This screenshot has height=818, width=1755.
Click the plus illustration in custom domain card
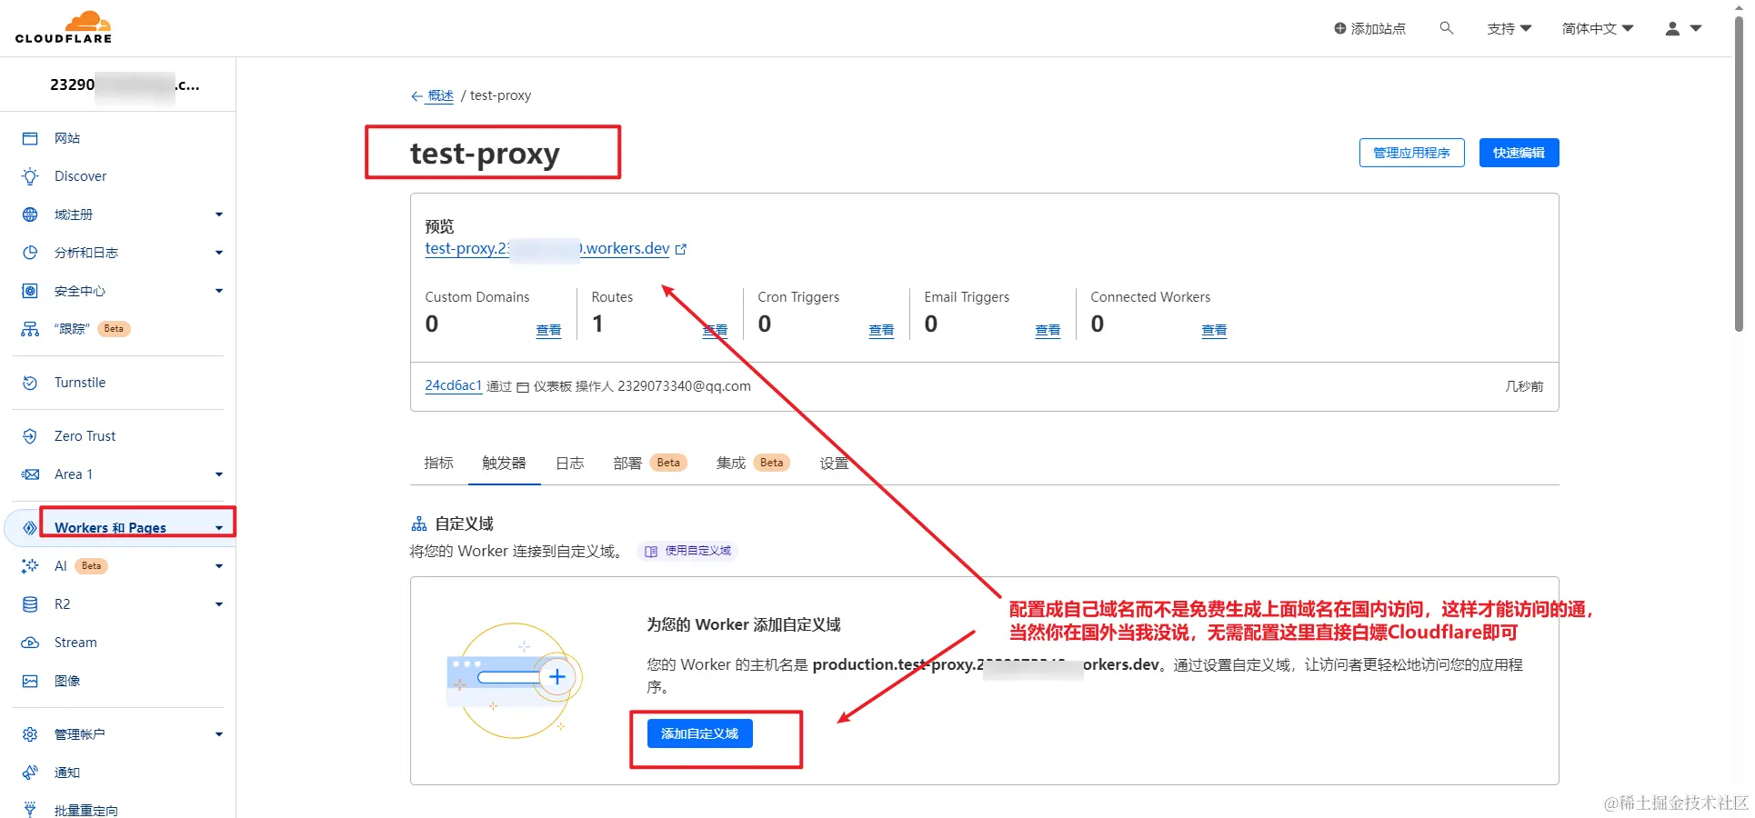point(557,677)
